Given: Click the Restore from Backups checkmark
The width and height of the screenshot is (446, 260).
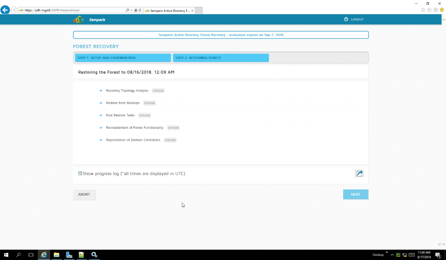Looking at the screenshot, I should click(x=101, y=103).
